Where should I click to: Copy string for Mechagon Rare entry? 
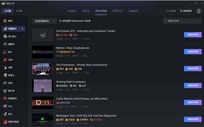(x=193, y=119)
